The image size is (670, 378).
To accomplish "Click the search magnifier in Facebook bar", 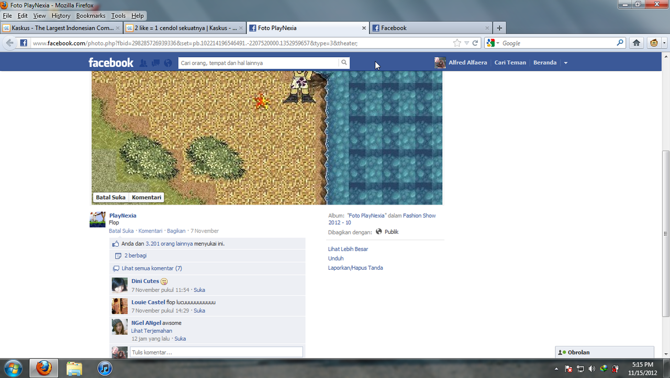I will point(344,63).
